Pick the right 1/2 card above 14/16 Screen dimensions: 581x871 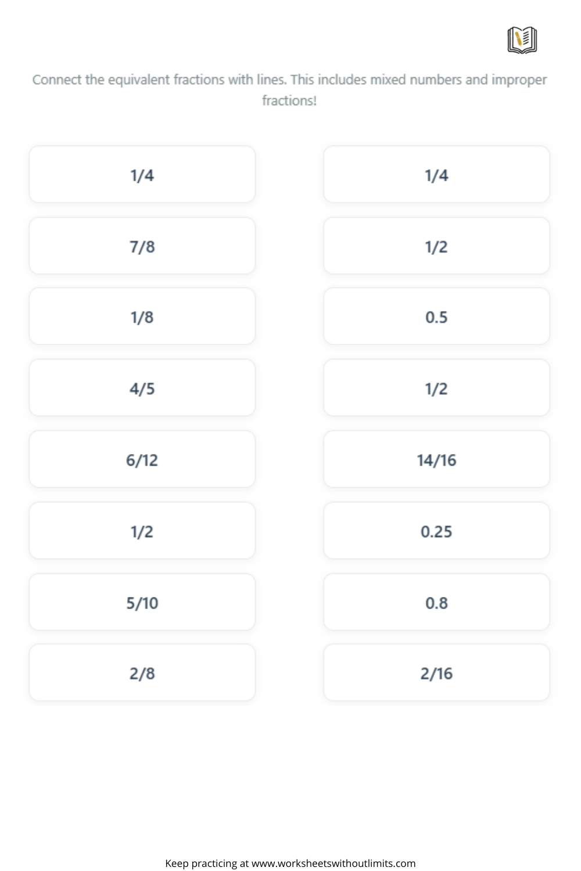pyautogui.click(x=436, y=388)
